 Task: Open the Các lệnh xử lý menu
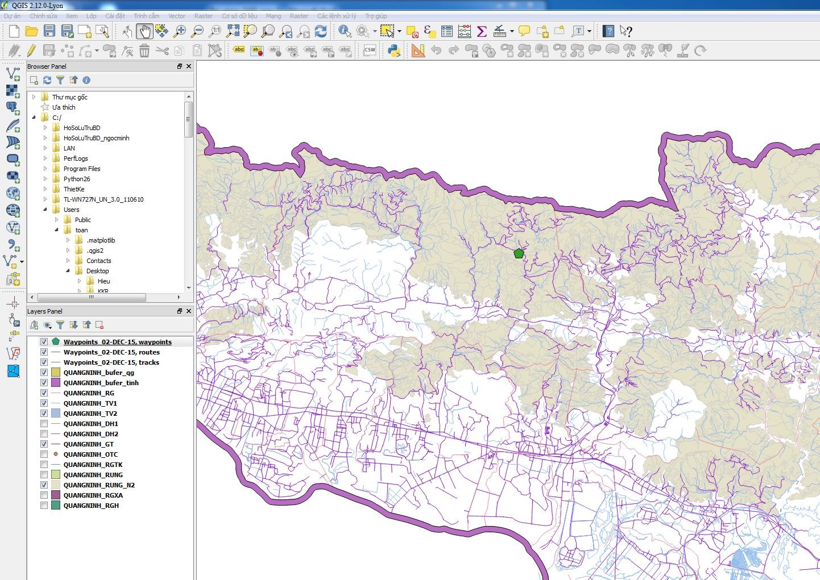[337, 16]
